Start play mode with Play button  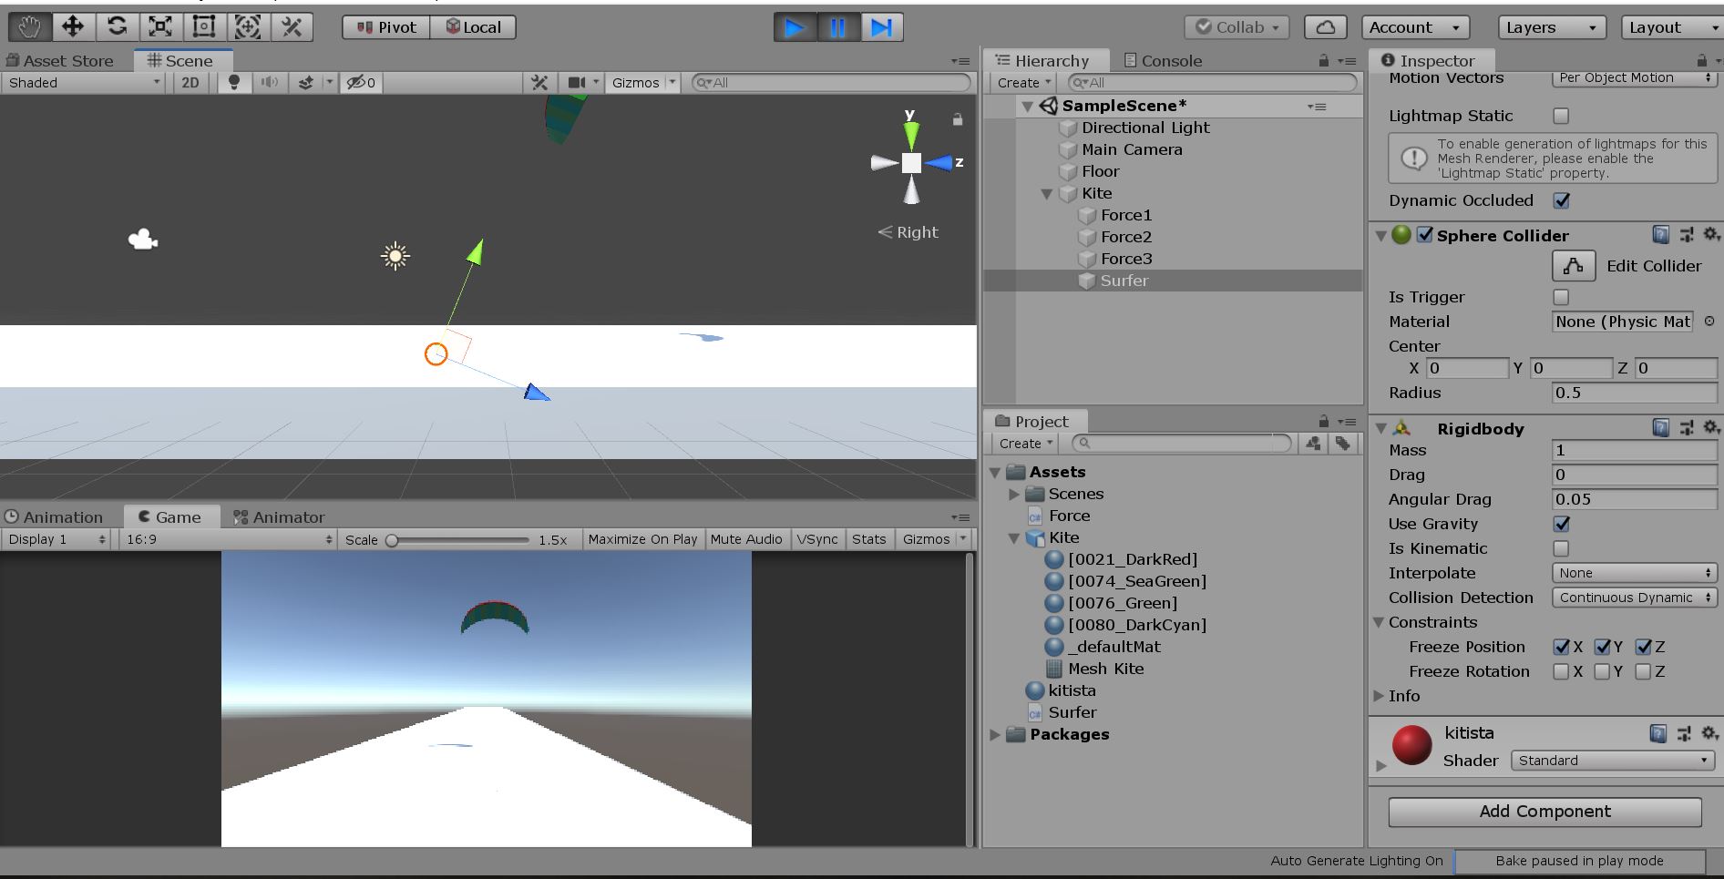click(795, 27)
